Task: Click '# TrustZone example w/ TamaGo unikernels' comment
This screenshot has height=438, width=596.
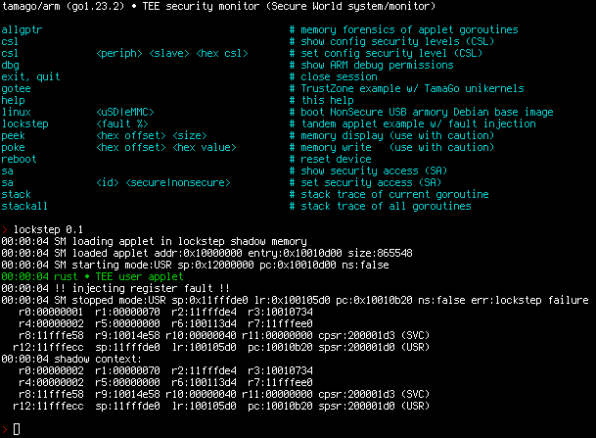Action: (407, 88)
